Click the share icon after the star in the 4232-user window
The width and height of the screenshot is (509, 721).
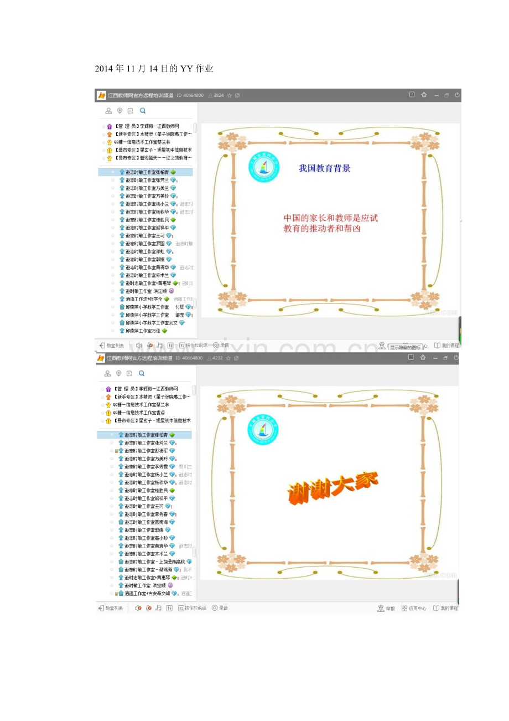[x=237, y=359]
